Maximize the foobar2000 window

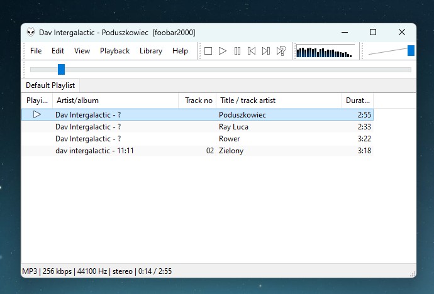pyautogui.click(x=373, y=32)
